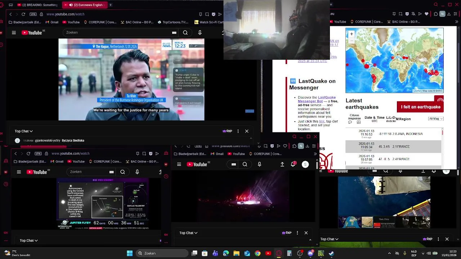Select the JAVA, INDONESIA earthquake row
This screenshot has height=259, width=461.
pyautogui.click(x=393, y=134)
